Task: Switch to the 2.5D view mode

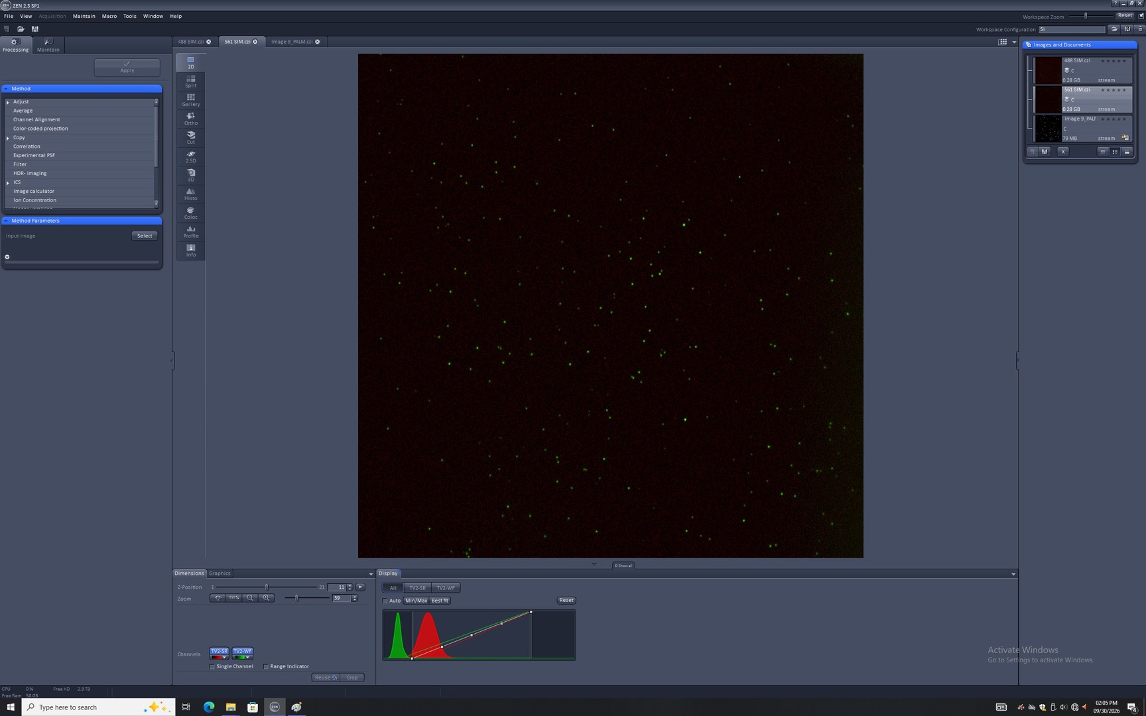Action: tap(190, 156)
